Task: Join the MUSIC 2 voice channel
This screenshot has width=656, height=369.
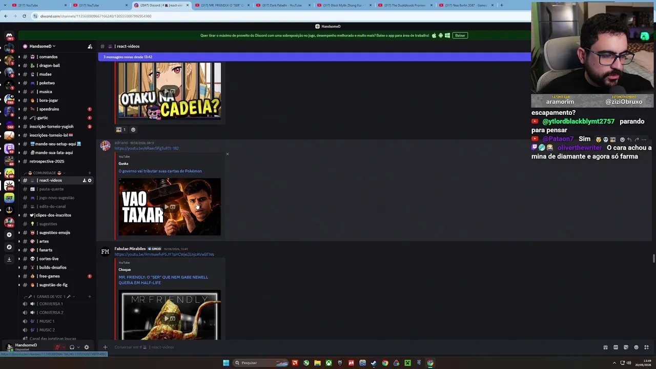Action: pos(56,330)
